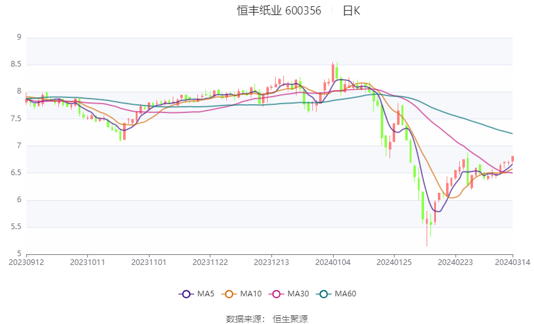Click the 20231213 date axis label
Screen dimensions: 534x324
pos(271,262)
